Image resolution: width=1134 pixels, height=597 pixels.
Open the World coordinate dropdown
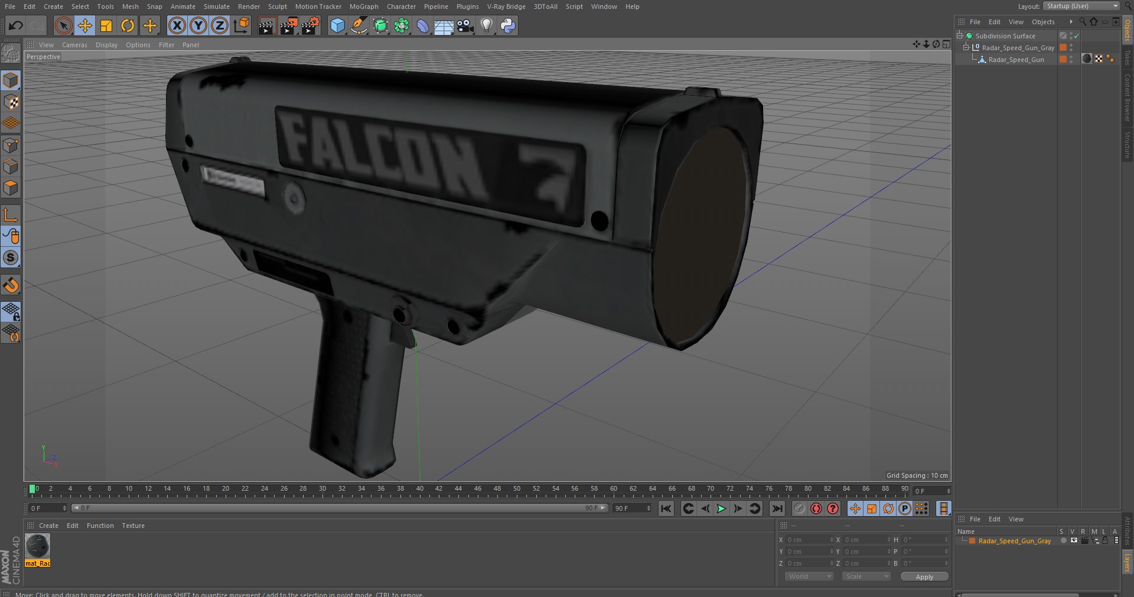tap(809, 576)
